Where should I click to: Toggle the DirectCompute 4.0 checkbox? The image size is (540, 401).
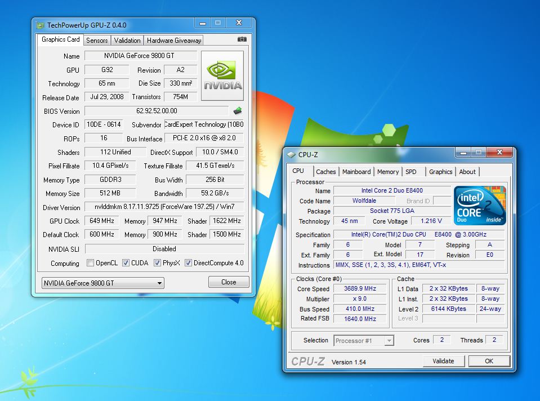[188, 263]
